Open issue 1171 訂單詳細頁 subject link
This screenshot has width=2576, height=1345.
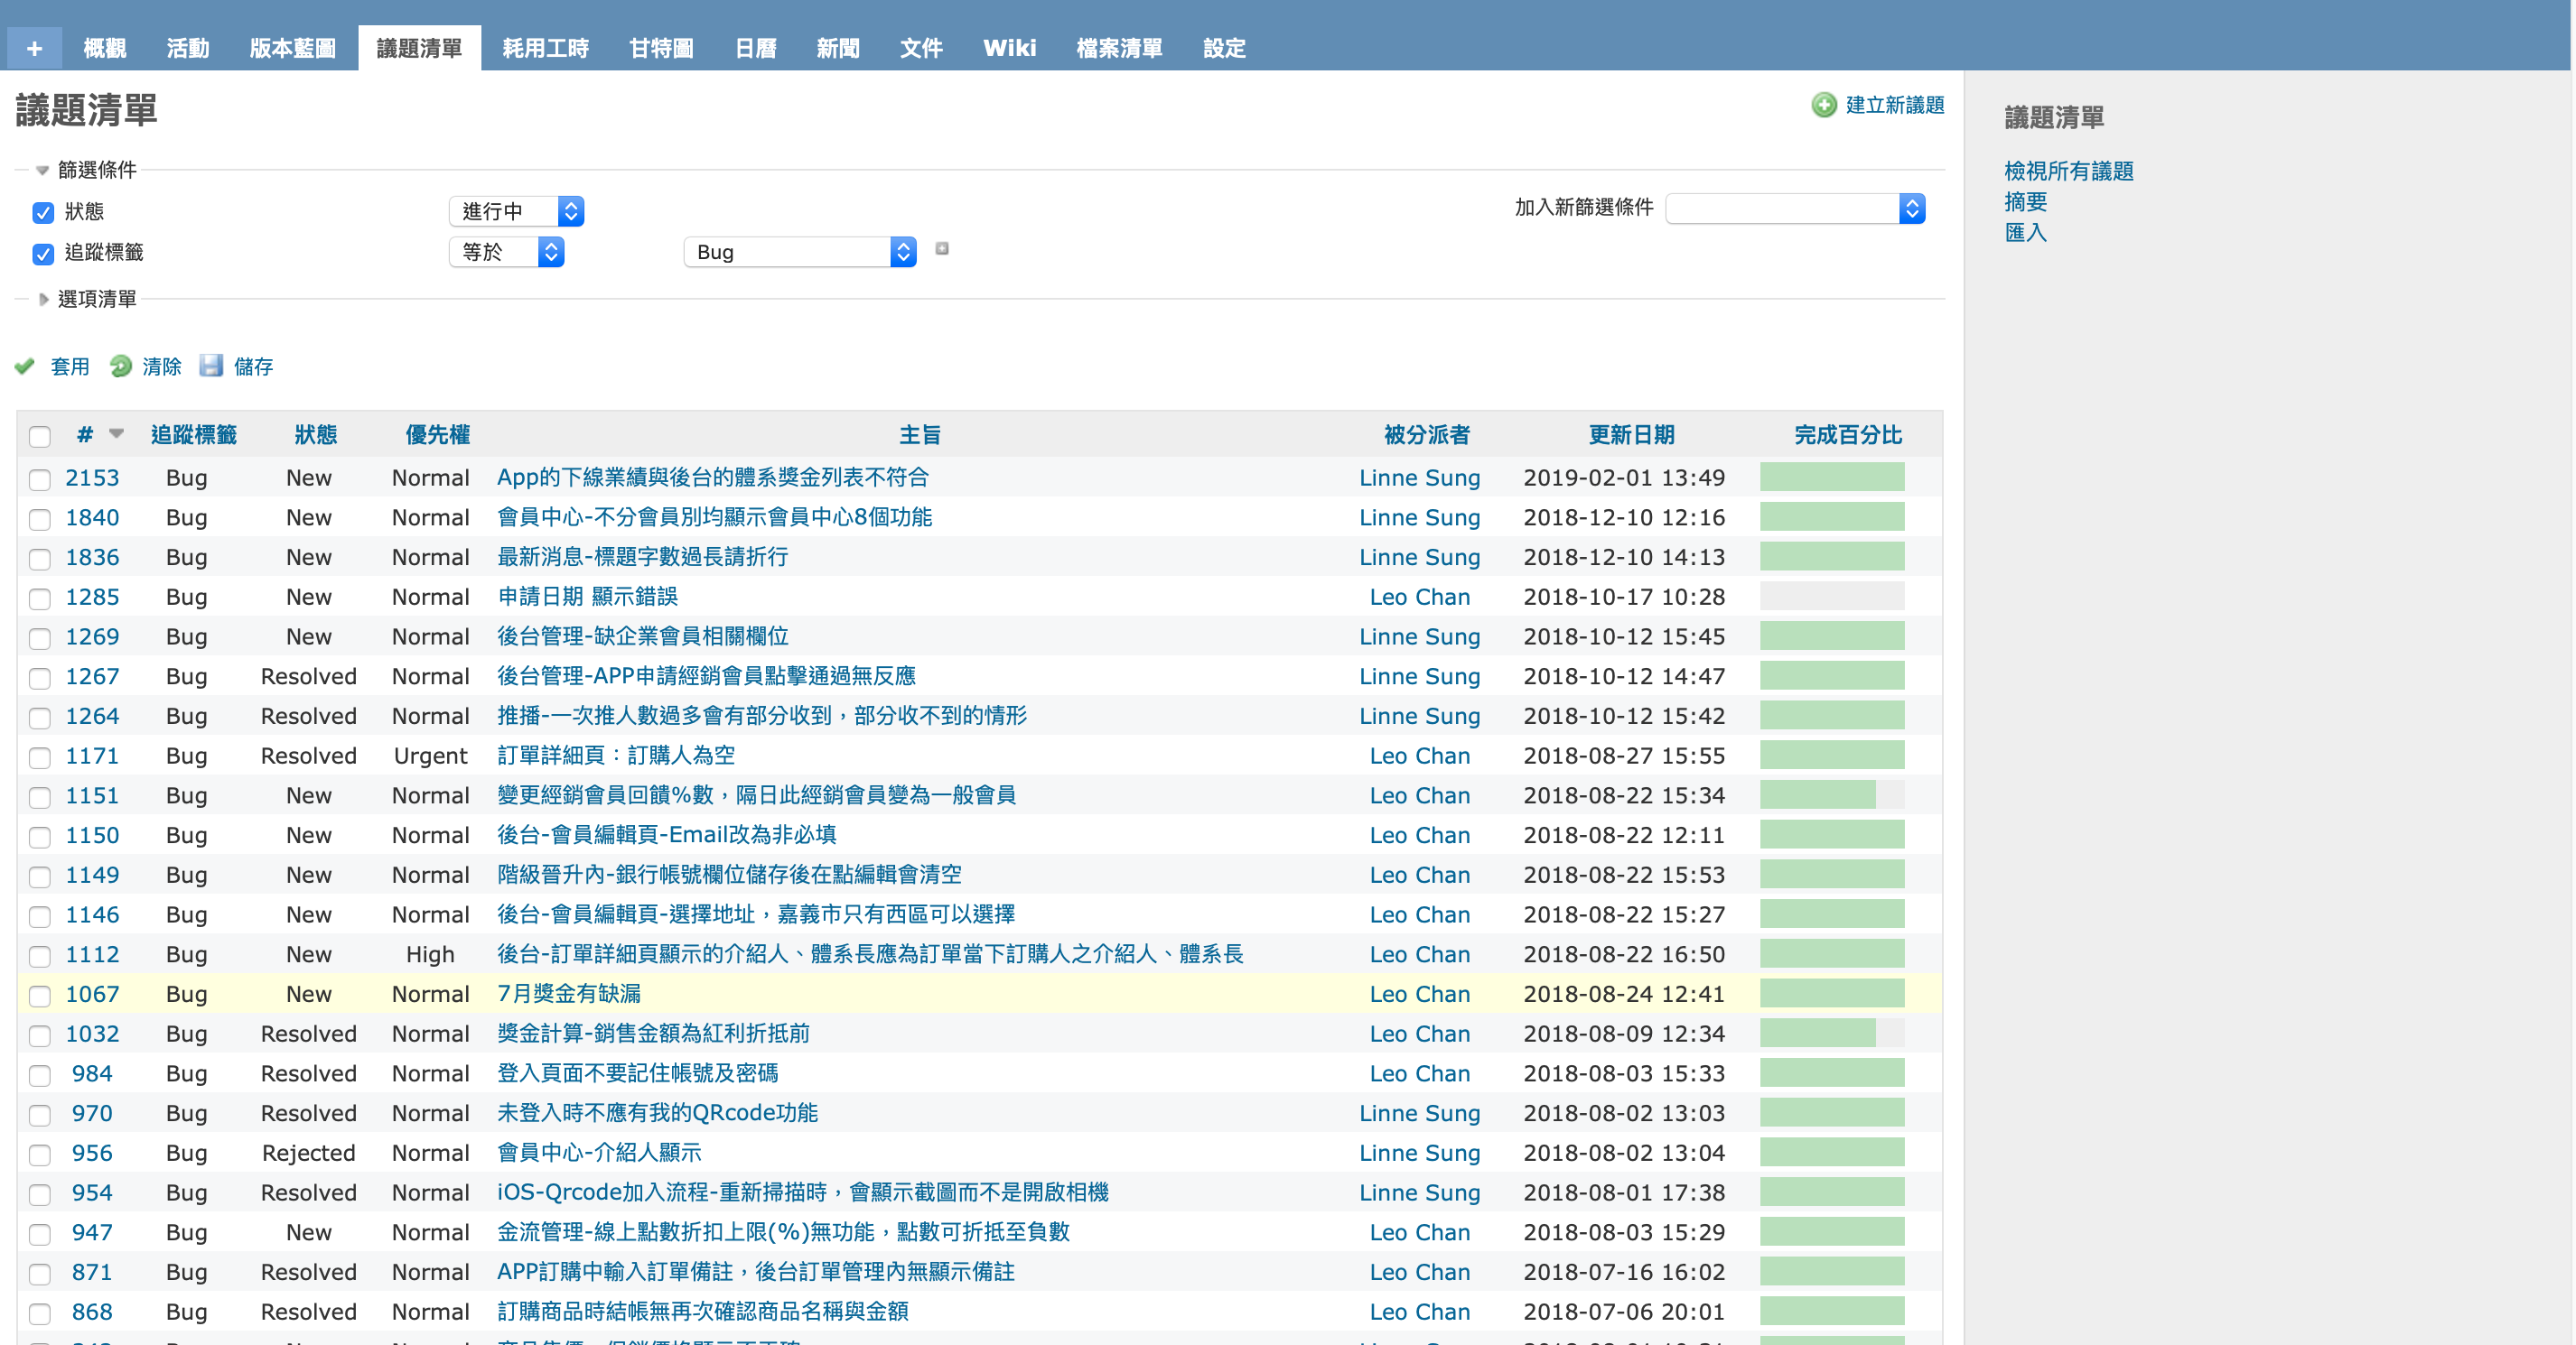616,756
